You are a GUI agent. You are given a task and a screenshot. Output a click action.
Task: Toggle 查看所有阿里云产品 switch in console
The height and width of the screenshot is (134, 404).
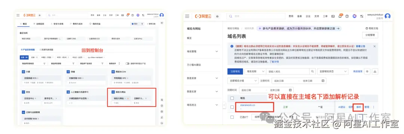(127, 63)
